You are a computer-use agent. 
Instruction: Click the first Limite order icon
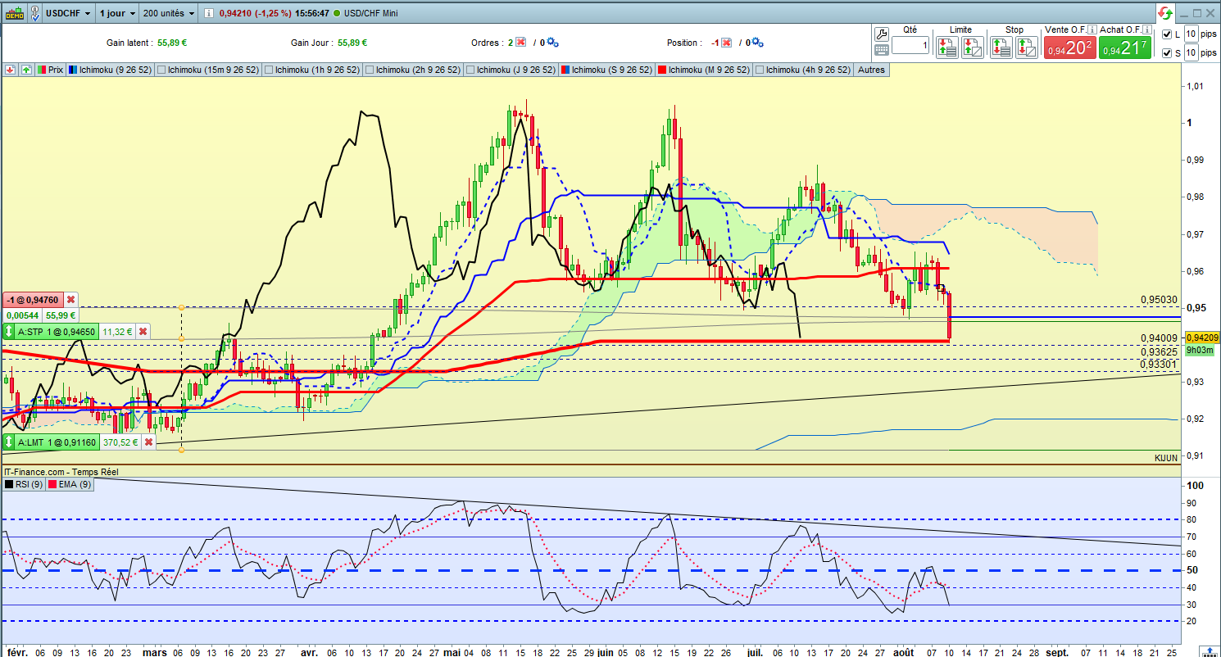pos(947,48)
